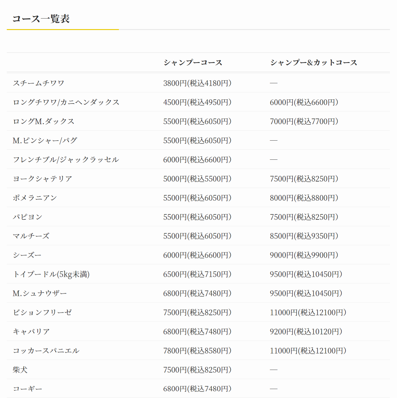Select コーギー shampoo price 6800円(税込7480円)
This screenshot has height=398, width=397.
click(197, 389)
